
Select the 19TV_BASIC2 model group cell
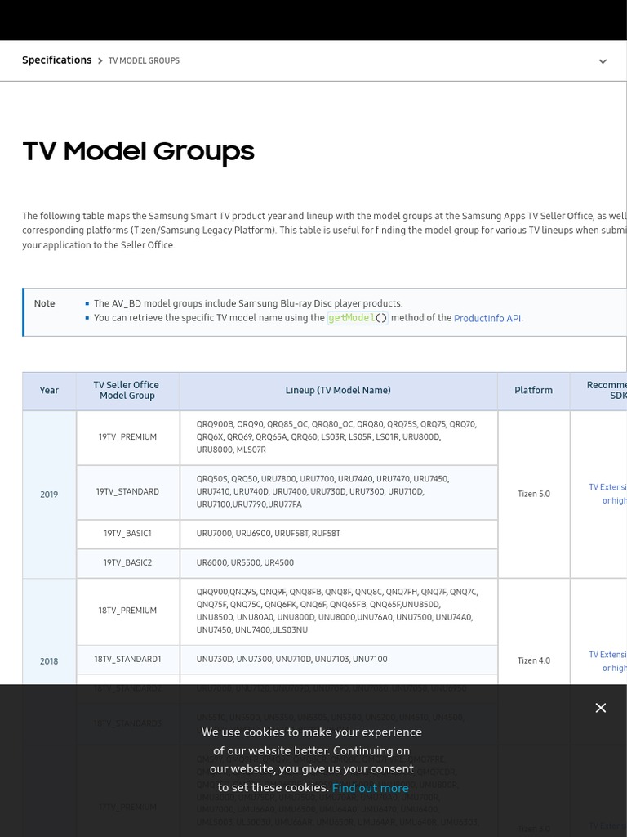(x=127, y=563)
